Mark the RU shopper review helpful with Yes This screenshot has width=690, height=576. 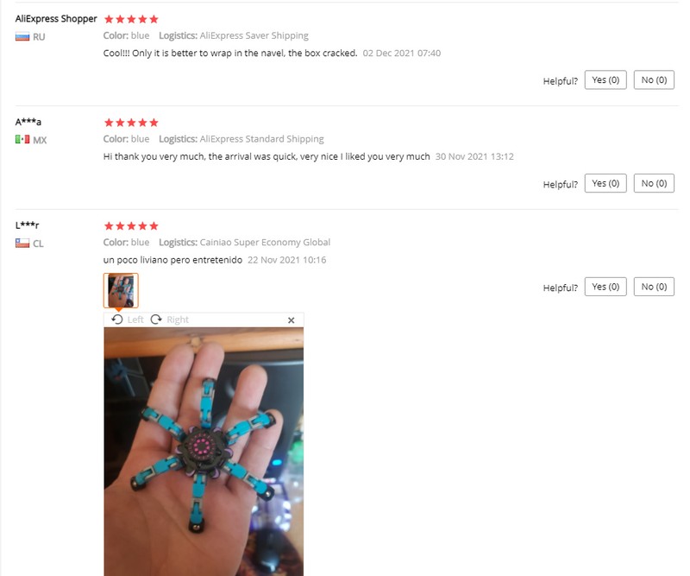[x=605, y=79]
